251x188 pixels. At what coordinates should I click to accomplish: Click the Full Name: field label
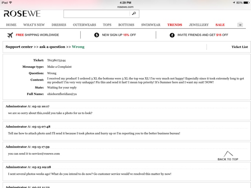[35, 94]
